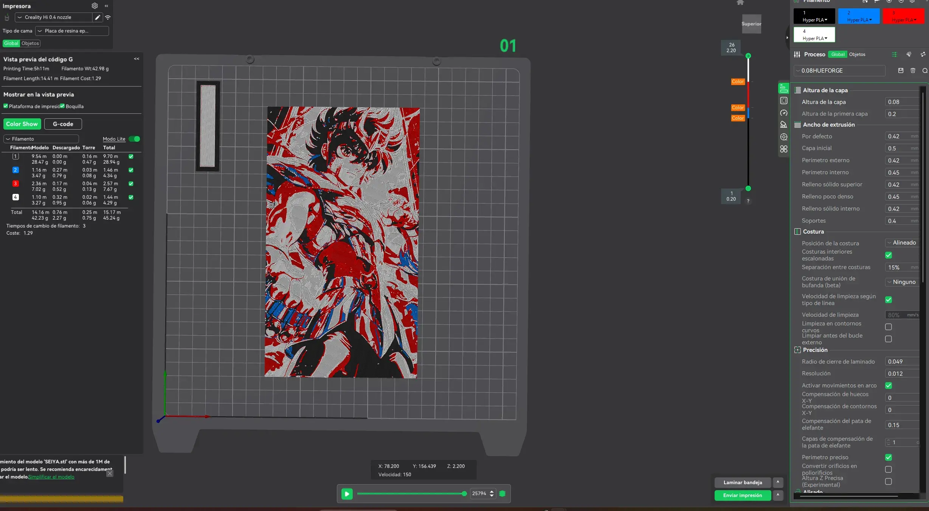Click the help question mark below layer slider
Image resolution: width=929 pixels, height=511 pixels.
[x=748, y=201]
